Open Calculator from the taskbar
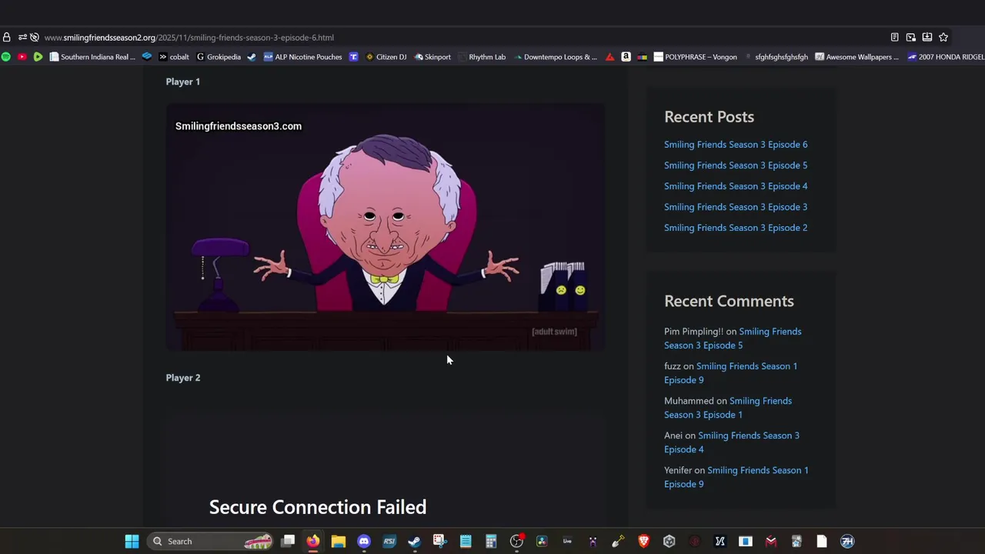985x554 pixels. coord(491,541)
